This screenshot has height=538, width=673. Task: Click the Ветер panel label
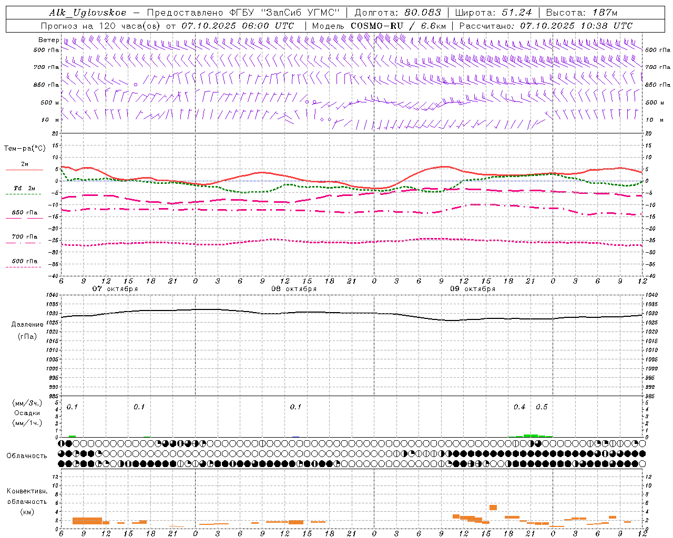coord(49,40)
